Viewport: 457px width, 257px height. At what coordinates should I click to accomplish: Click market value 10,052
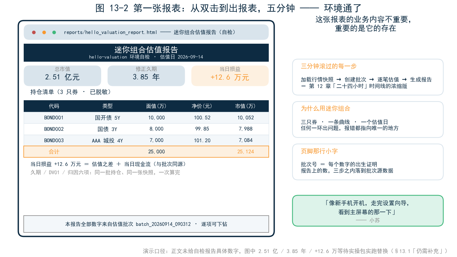point(246,118)
